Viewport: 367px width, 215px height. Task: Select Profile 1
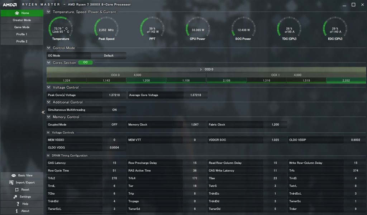[22, 34]
